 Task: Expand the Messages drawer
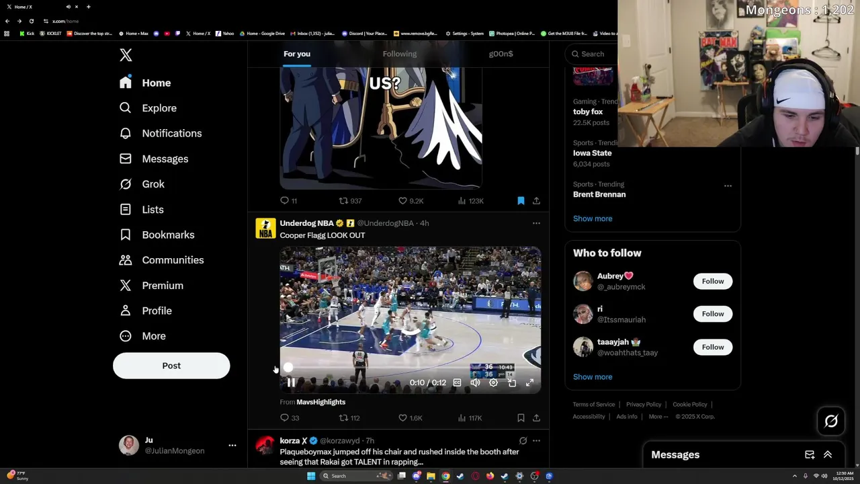coord(828,455)
